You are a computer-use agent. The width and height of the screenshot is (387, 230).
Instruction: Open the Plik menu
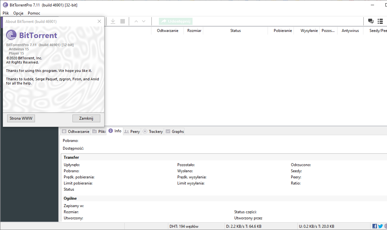6,13
